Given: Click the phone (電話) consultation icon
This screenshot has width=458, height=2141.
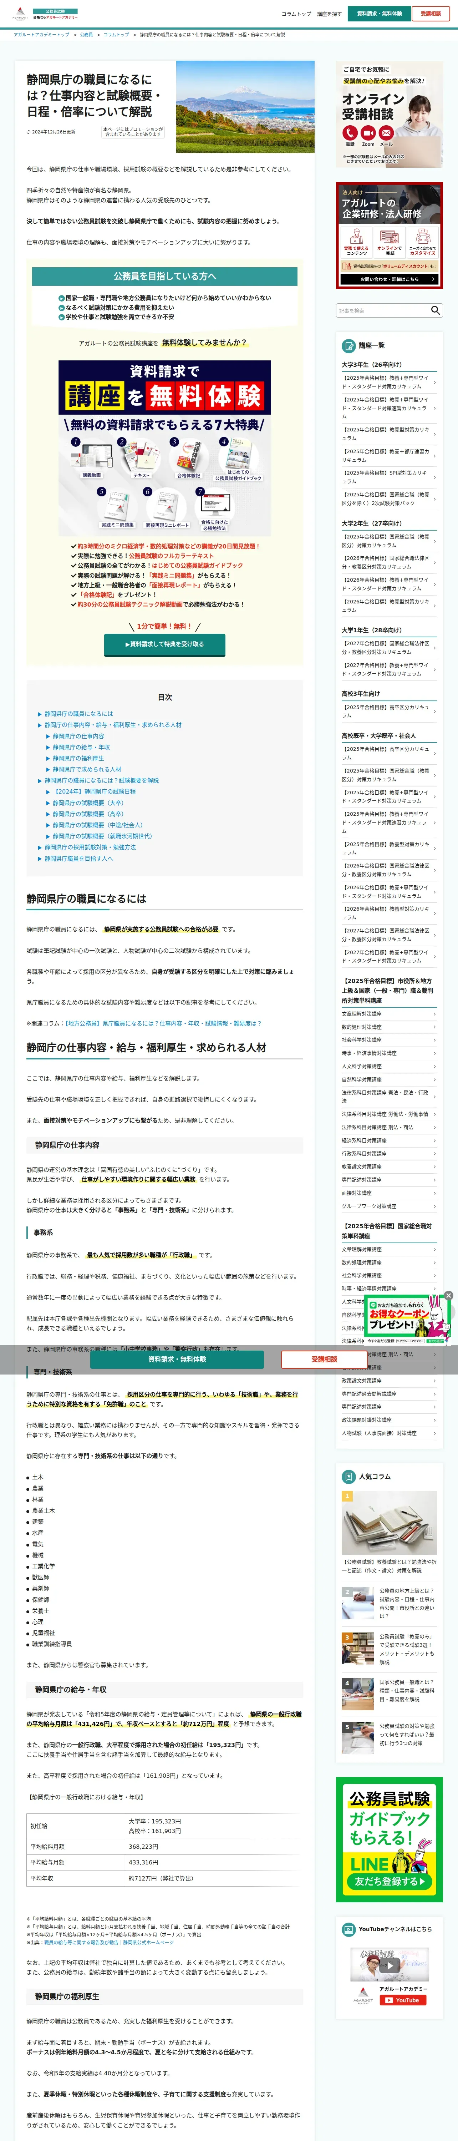Looking at the screenshot, I should coord(350,133).
